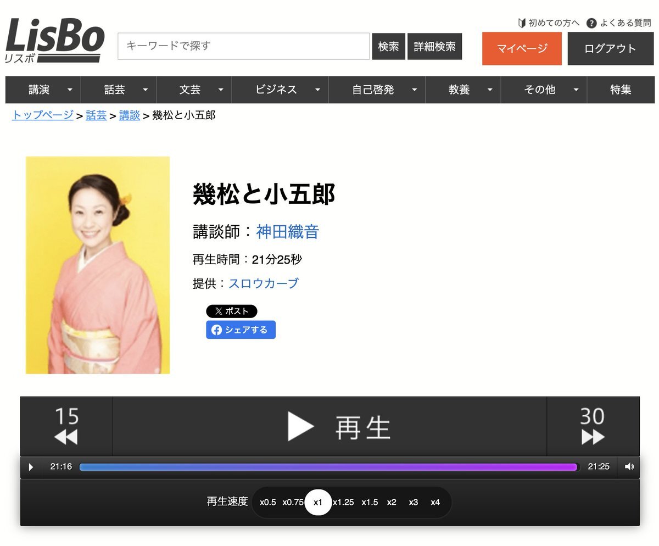Go to マイページ
This screenshot has height=546, width=659.
click(522, 48)
